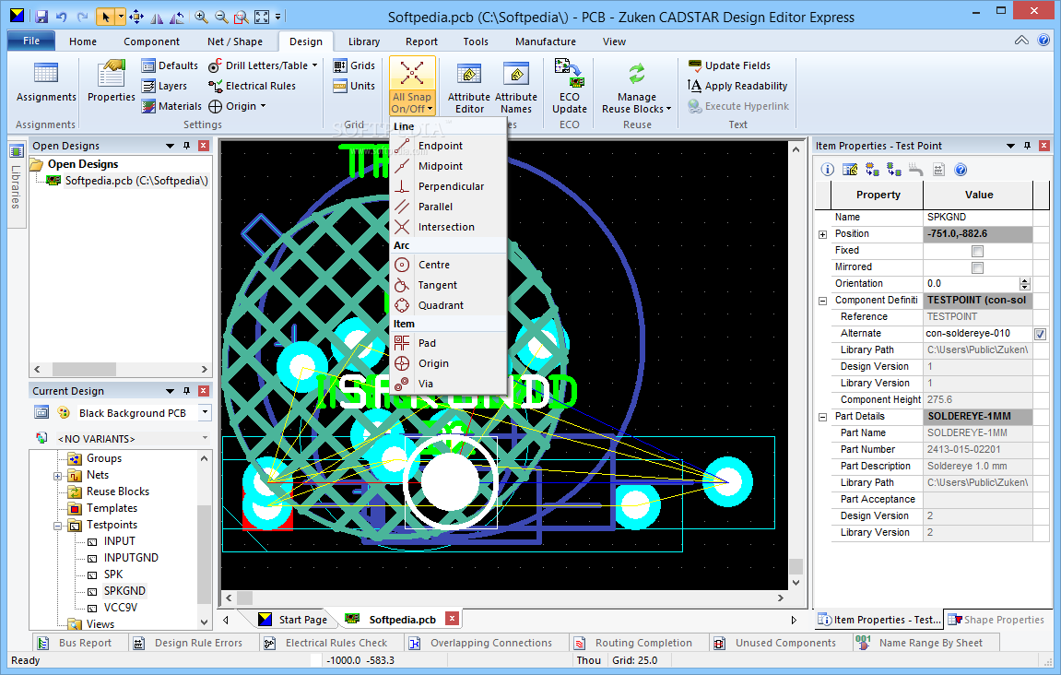Open Units settings
The image size is (1061, 675).
click(x=354, y=86)
